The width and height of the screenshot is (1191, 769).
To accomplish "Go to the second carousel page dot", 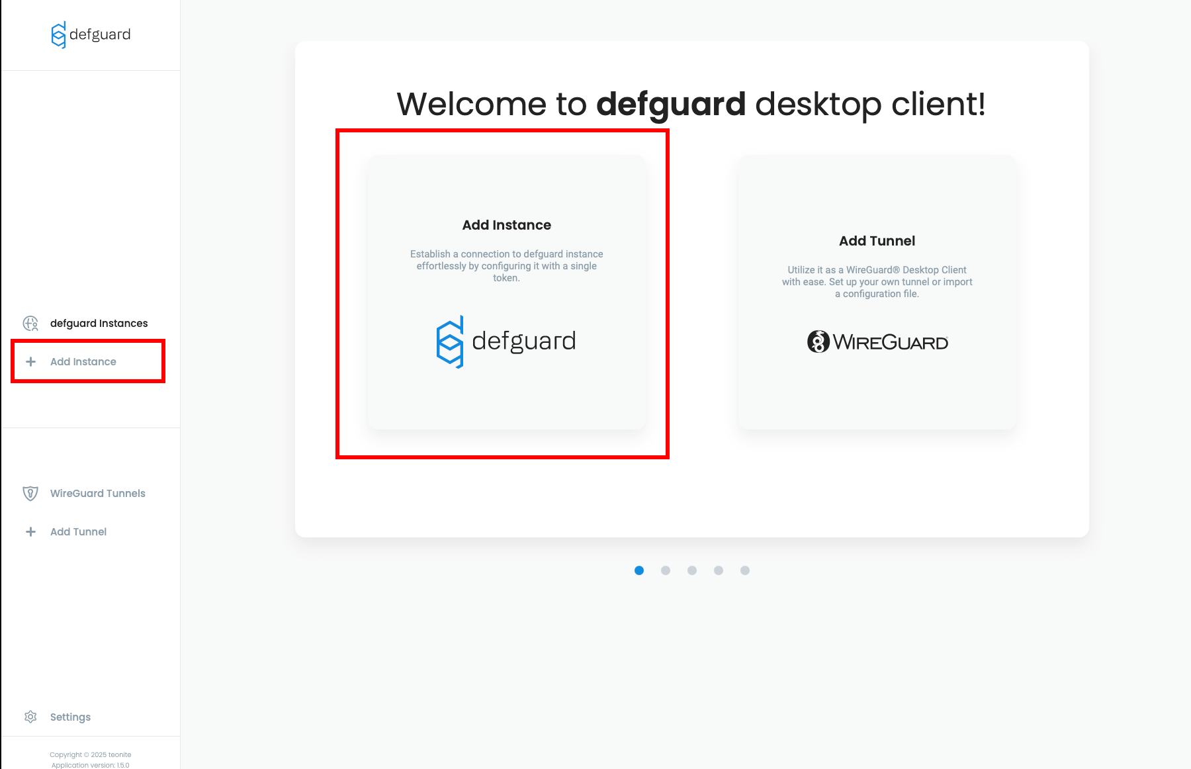I will pos(666,570).
